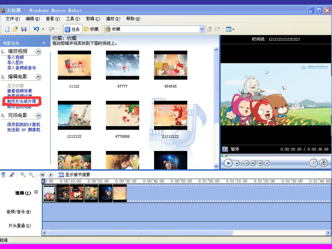
Task: Zoom in on the timeline
Action: [23, 174]
